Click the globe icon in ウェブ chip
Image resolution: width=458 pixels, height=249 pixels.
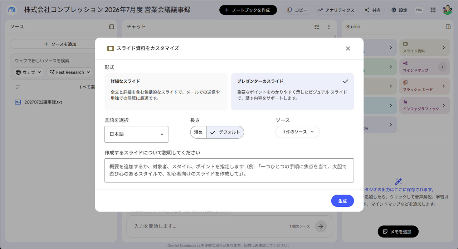click(19, 72)
